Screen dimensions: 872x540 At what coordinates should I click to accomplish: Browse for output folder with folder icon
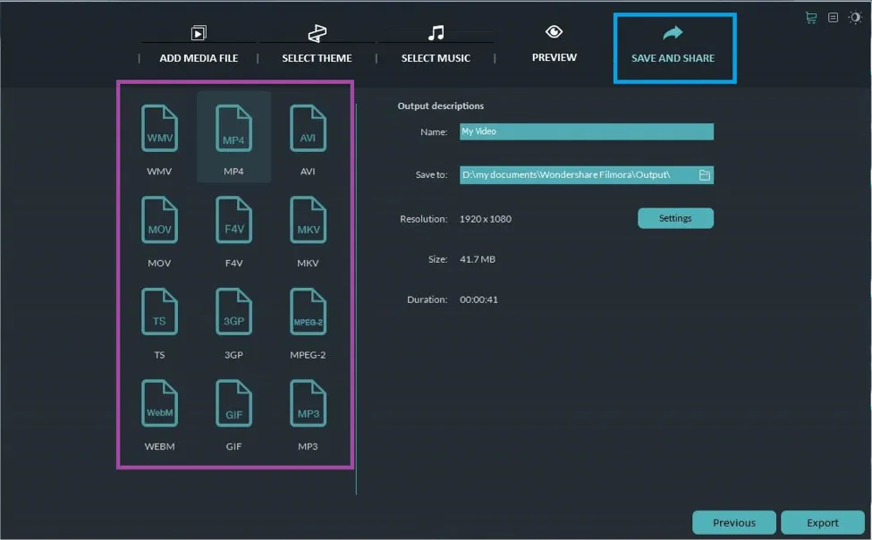pos(704,175)
